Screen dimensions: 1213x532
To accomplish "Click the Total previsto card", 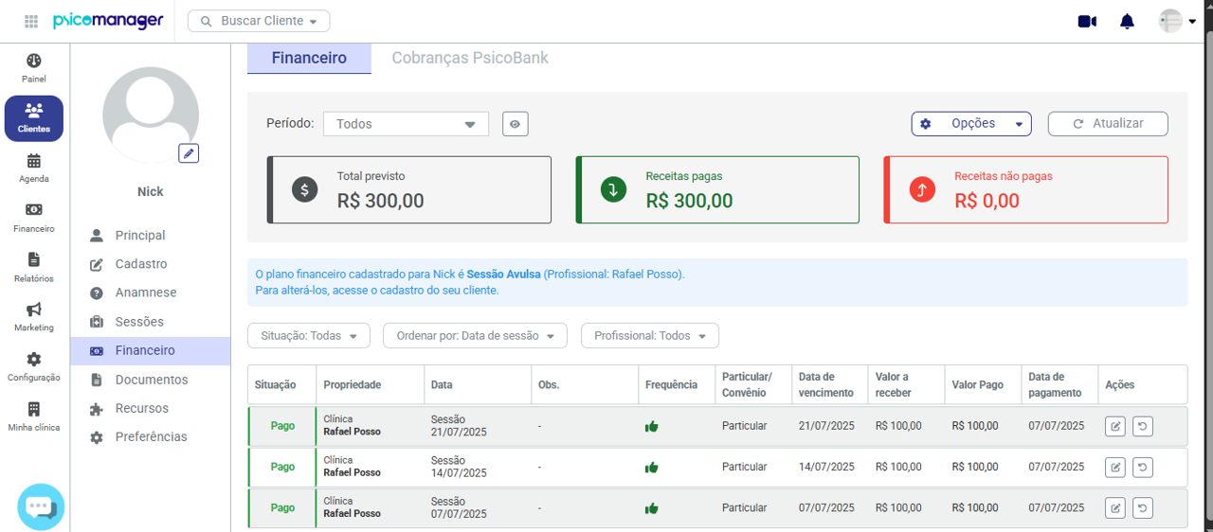I will pos(408,190).
